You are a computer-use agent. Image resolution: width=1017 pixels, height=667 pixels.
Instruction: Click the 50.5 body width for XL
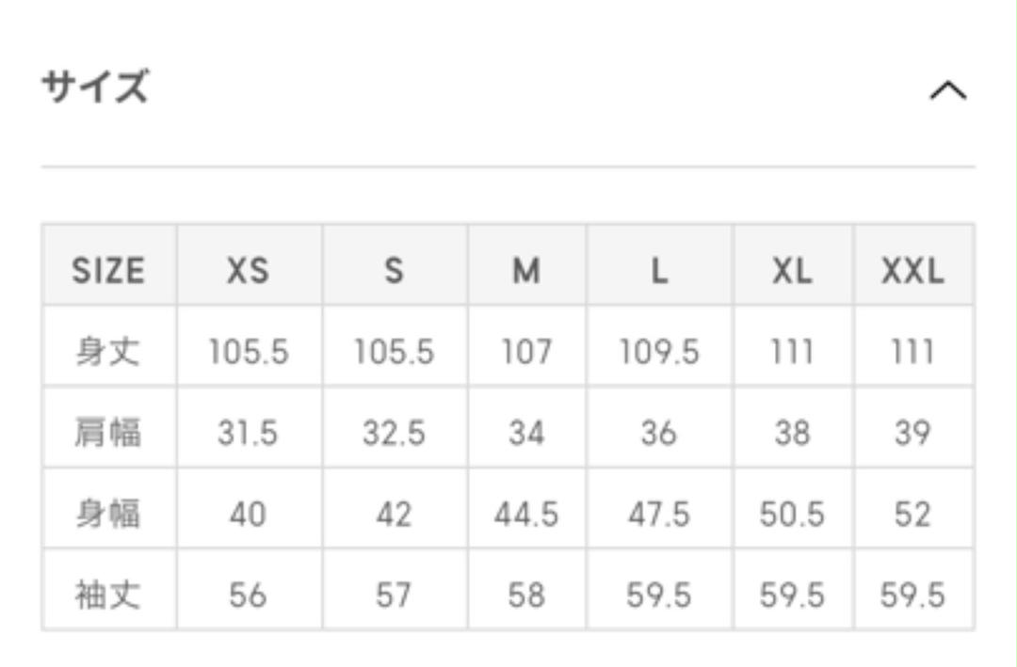[793, 514]
